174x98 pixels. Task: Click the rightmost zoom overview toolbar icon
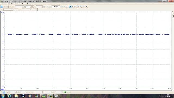[87, 7]
